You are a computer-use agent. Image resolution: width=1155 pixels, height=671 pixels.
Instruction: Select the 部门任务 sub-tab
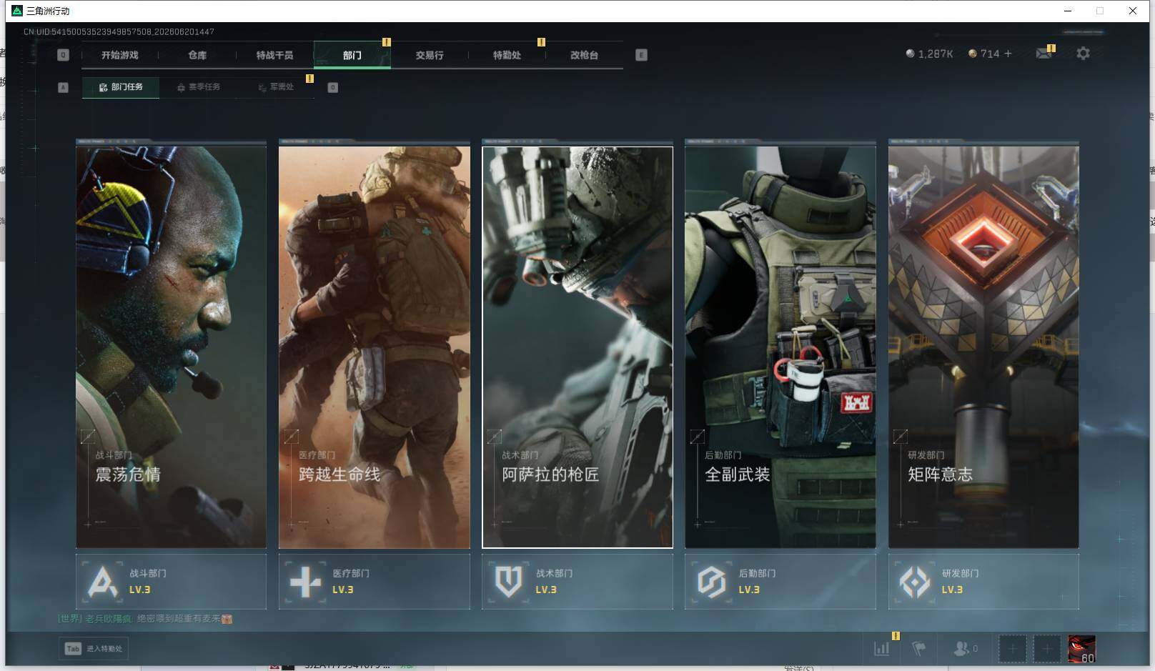(x=121, y=87)
